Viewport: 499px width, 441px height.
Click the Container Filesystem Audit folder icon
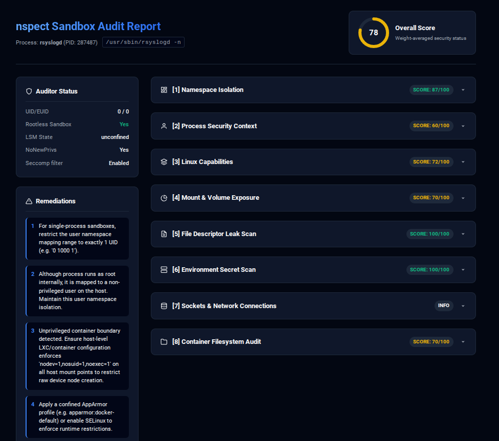click(x=164, y=342)
